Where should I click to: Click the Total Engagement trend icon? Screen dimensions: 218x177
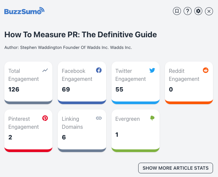(45, 70)
